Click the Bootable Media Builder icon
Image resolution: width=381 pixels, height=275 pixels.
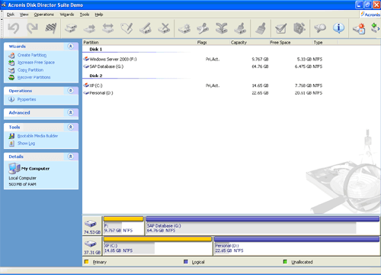tap(11, 136)
